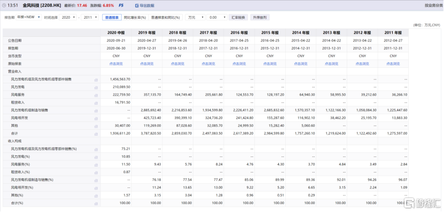444x212 pixels.
Task: Open chart icon for 风力发电机组制造与销售 revenue row
Action: click(x=96, y=111)
